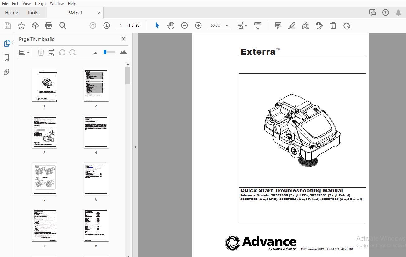Viewport: 406px width, 257px height.
Task: Delete page with trash toolbar icon
Action: [333, 26]
